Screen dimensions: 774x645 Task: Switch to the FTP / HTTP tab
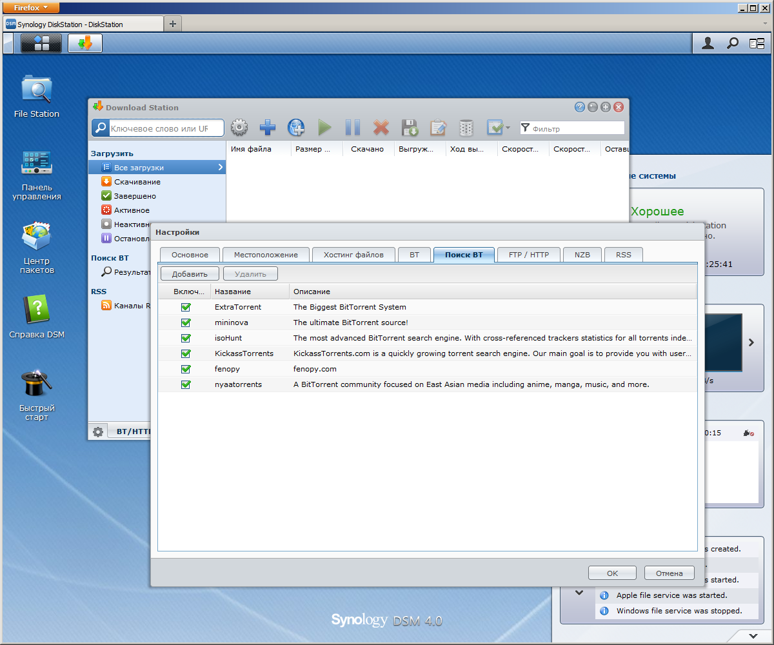pyautogui.click(x=529, y=255)
